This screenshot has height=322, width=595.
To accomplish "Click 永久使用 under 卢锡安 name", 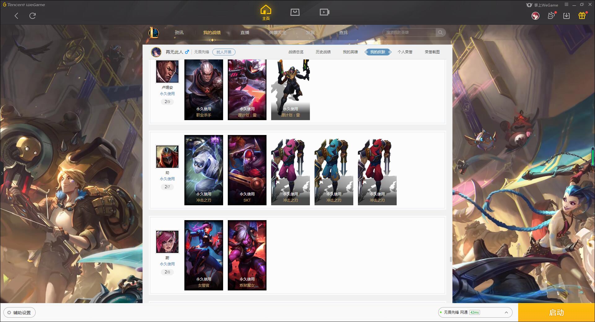I will click(x=167, y=94).
